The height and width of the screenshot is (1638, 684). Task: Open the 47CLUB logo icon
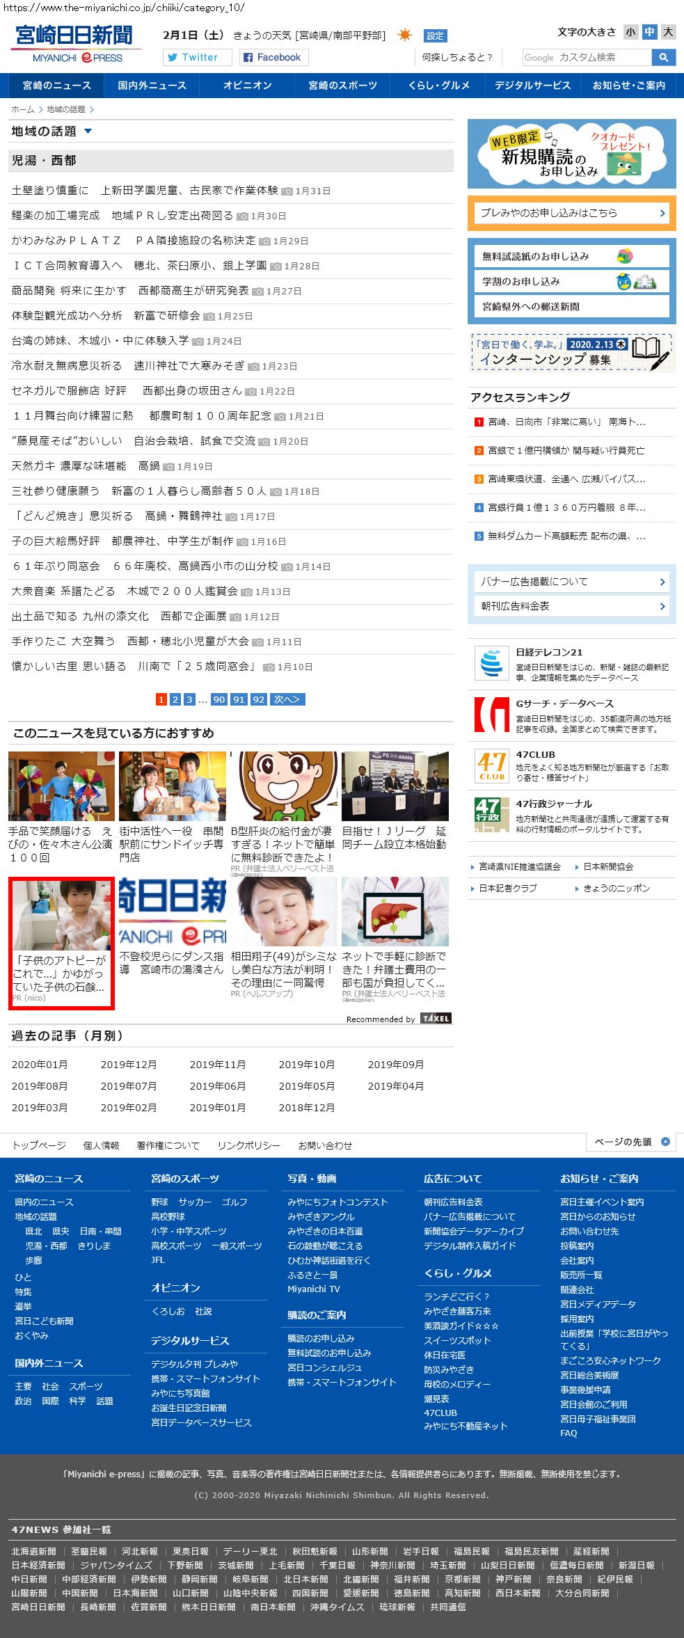point(491,765)
